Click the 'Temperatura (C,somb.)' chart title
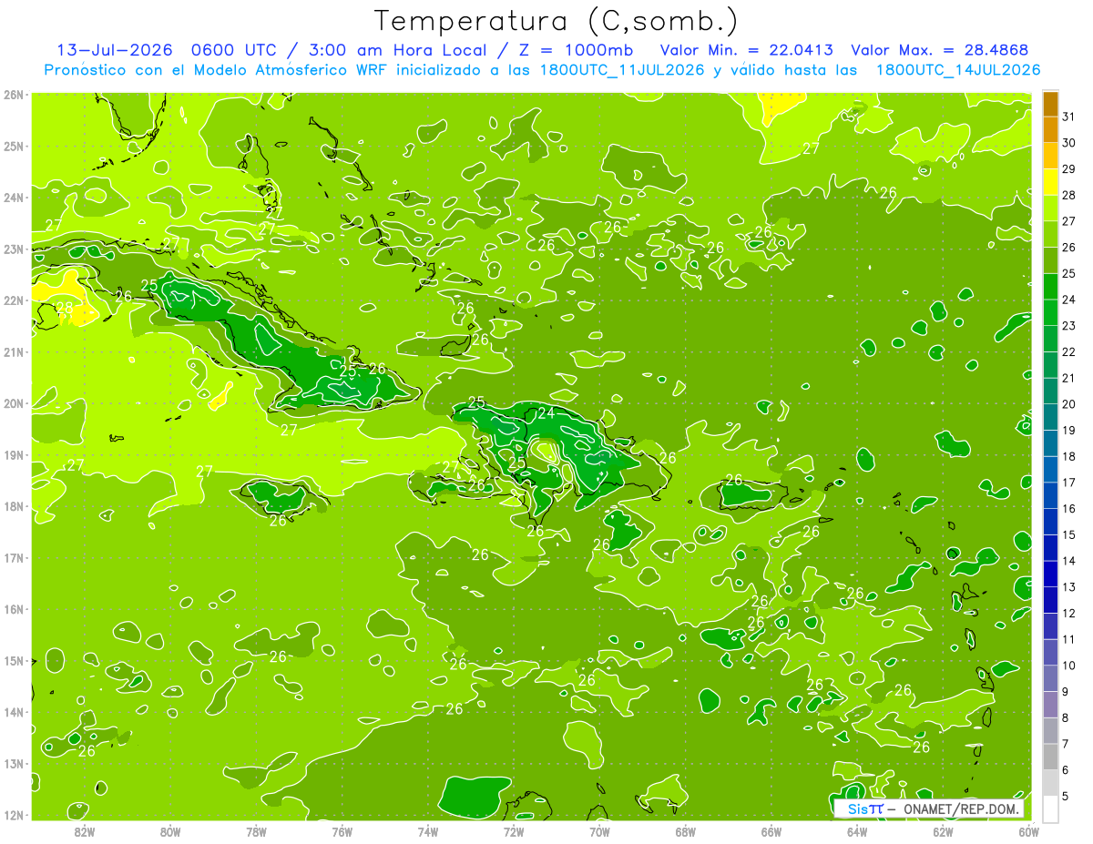The width and height of the screenshot is (1093, 844). coord(556,21)
